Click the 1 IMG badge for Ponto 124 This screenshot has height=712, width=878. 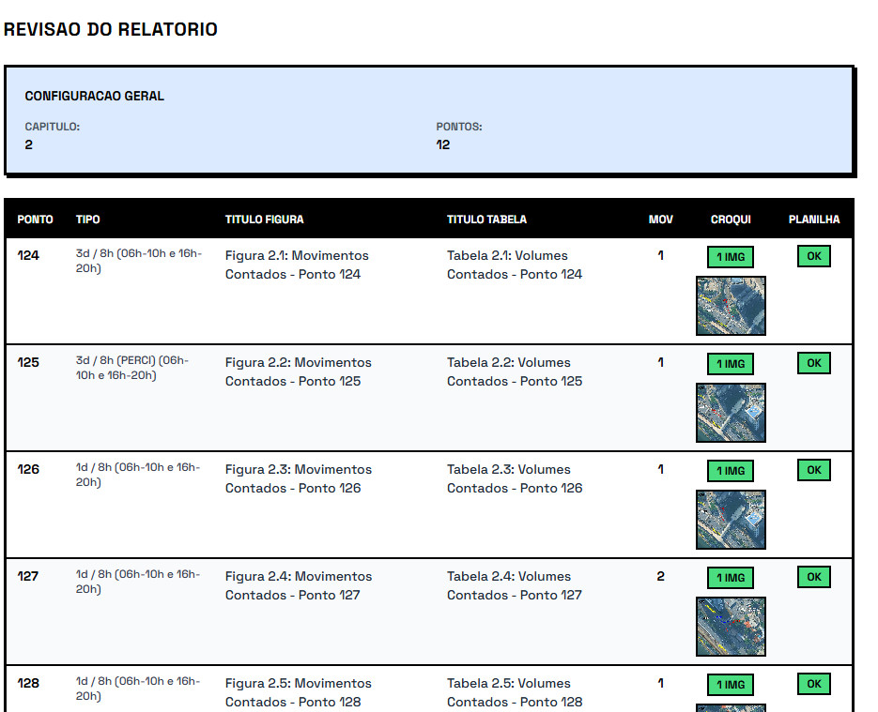pyautogui.click(x=731, y=257)
